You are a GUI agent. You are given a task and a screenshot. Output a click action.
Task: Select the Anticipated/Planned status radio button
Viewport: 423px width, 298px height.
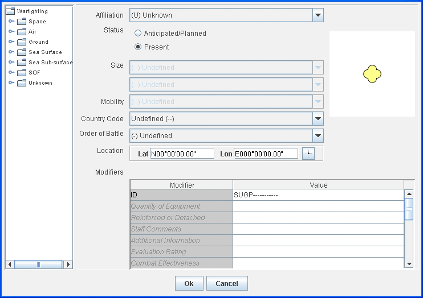click(x=138, y=34)
